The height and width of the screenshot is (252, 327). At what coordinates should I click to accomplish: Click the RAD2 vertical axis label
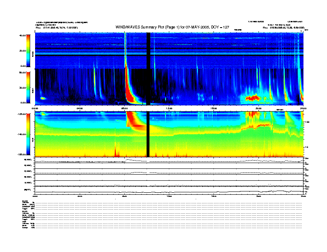point(33,54)
